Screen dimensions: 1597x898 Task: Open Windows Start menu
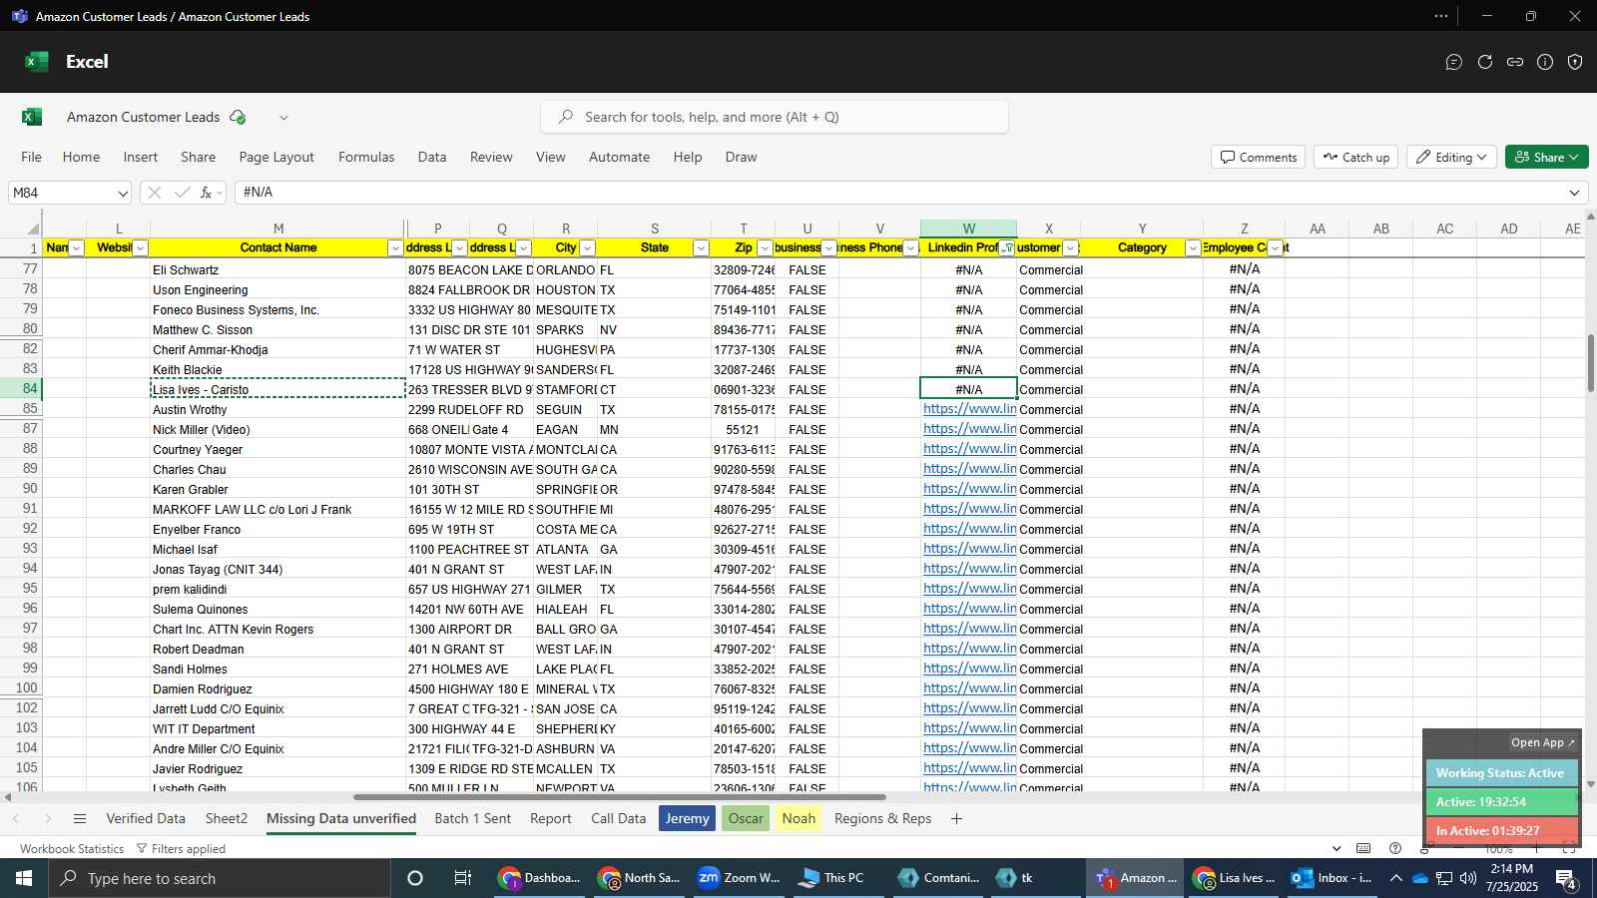tap(24, 878)
